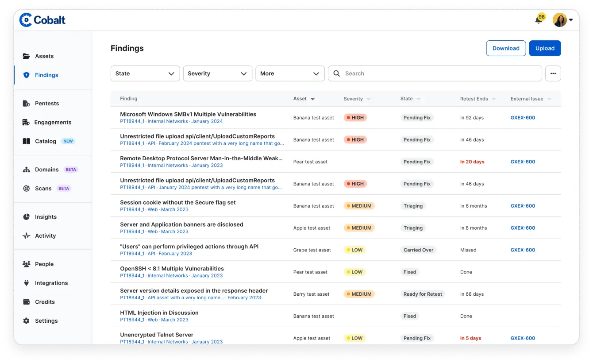Sort by State column header arrow

point(419,99)
